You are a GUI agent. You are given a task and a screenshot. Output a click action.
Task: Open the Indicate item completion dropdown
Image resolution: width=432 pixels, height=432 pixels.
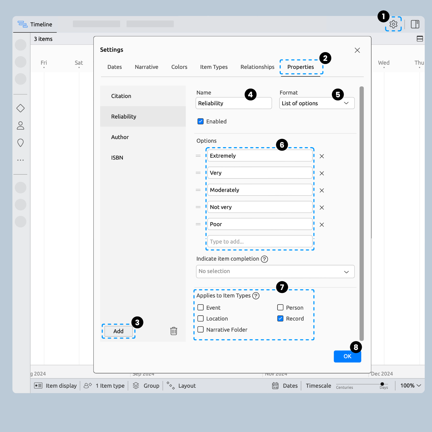point(275,272)
